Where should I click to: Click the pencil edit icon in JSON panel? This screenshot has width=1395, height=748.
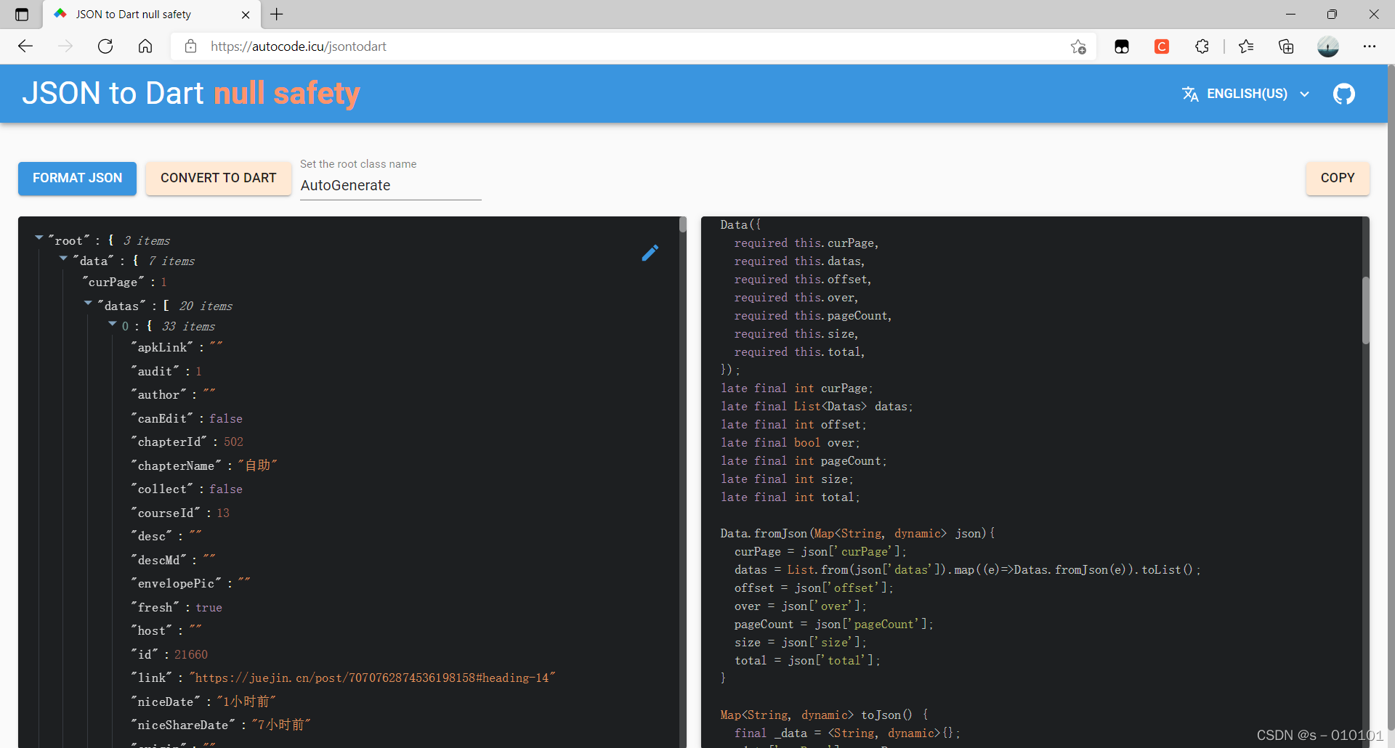tap(650, 253)
